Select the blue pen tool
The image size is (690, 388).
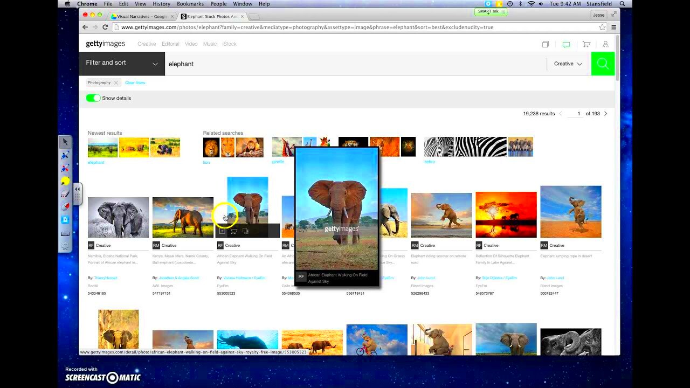(65, 155)
